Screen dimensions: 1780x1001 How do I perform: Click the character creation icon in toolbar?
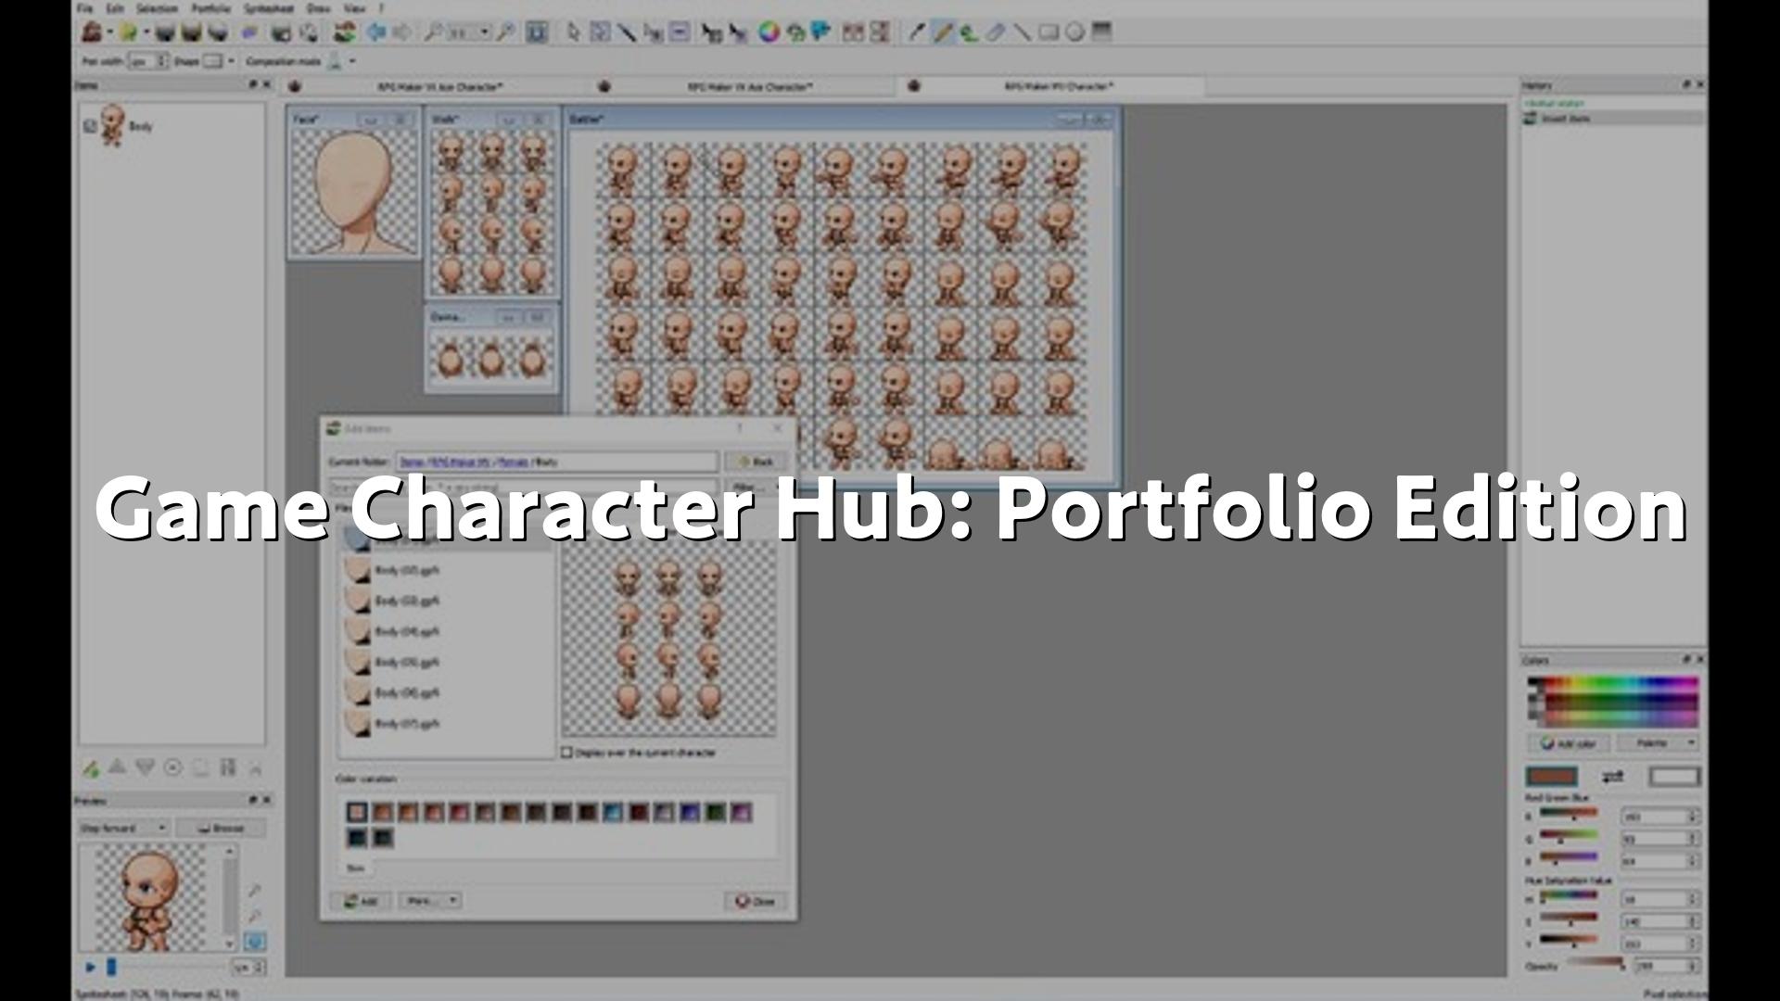click(344, 32)
